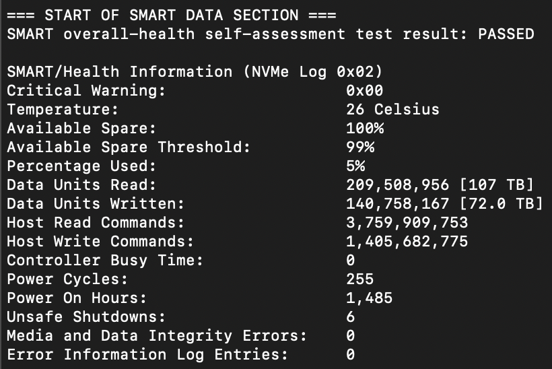Click the PASSED self-assessment result text

coord(506,34)
